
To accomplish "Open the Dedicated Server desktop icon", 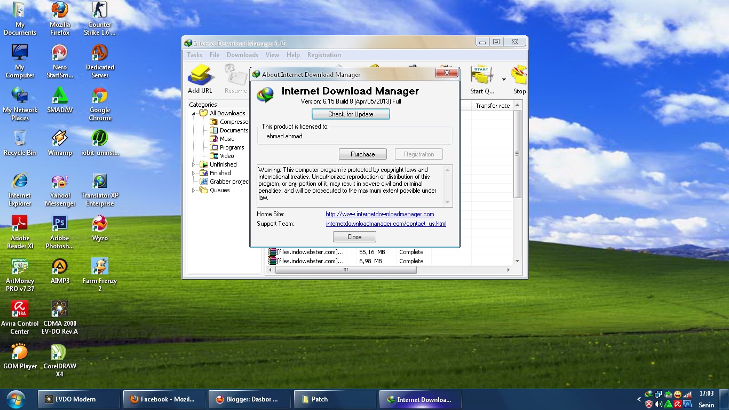I will click(x=100, y=61).
